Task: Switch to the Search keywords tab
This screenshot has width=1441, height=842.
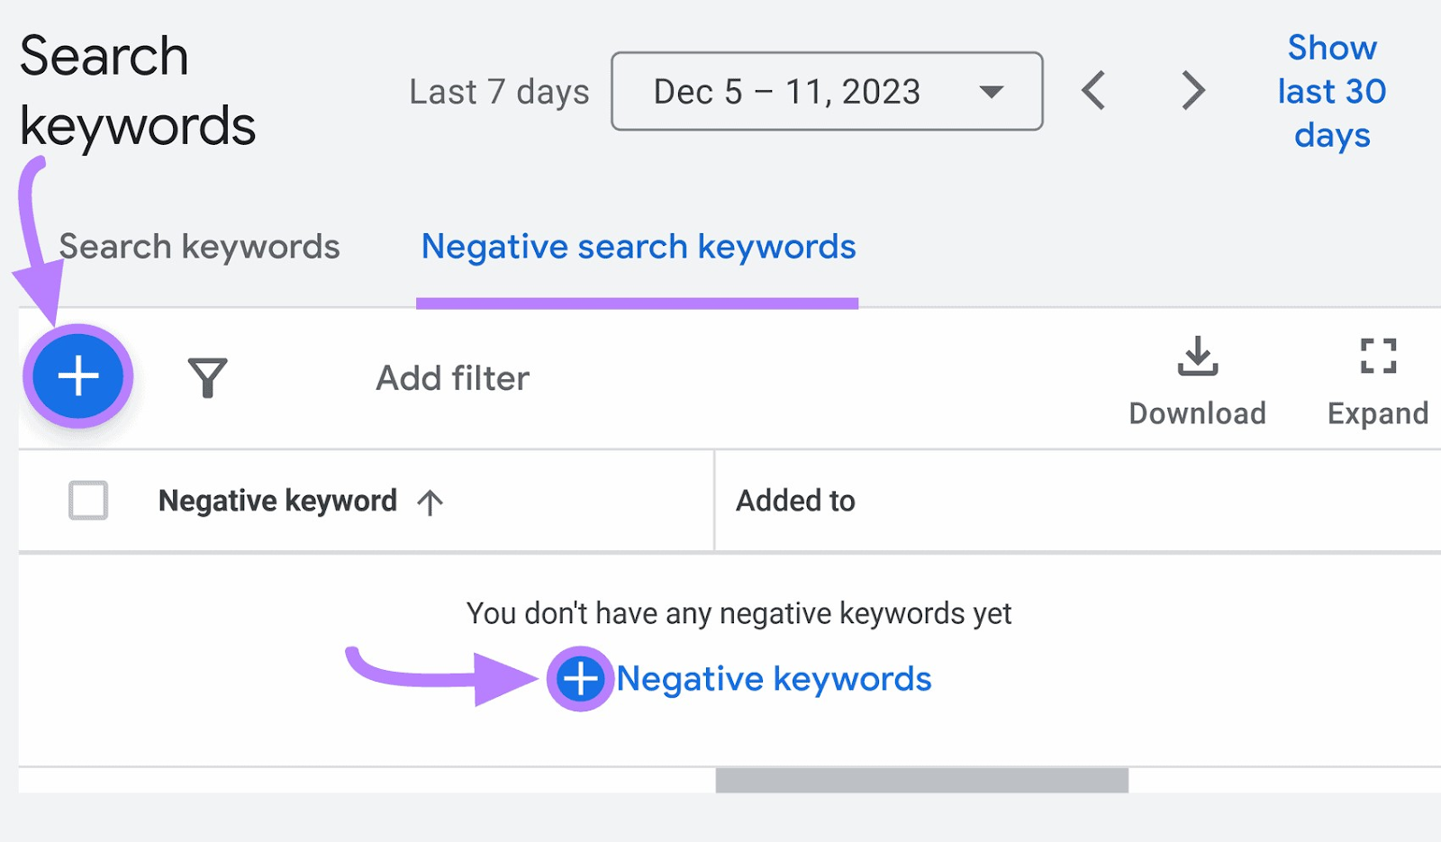Action: (x=199, y=247)
